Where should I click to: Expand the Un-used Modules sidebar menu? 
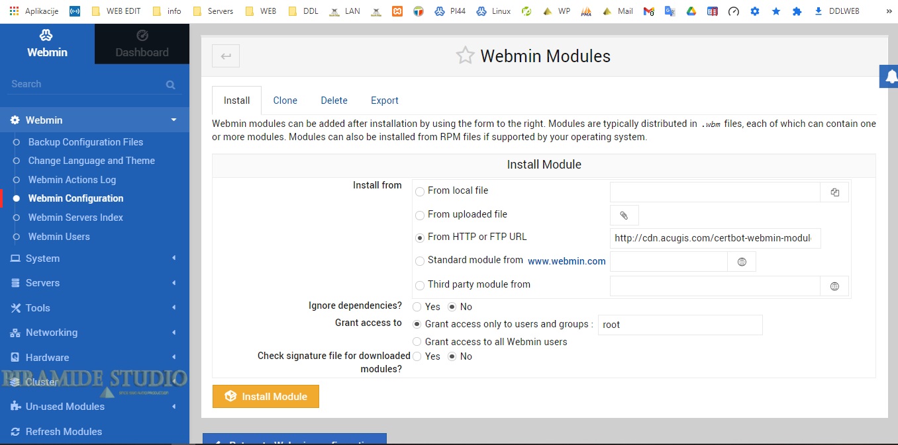pos(95,407)
